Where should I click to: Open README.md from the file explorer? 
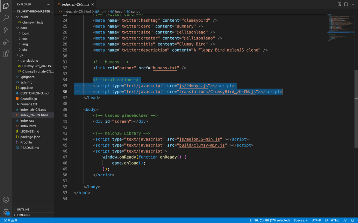[x=30, y=148]
